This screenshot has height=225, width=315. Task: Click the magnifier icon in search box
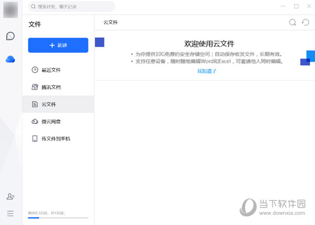(x=34, y=7)
